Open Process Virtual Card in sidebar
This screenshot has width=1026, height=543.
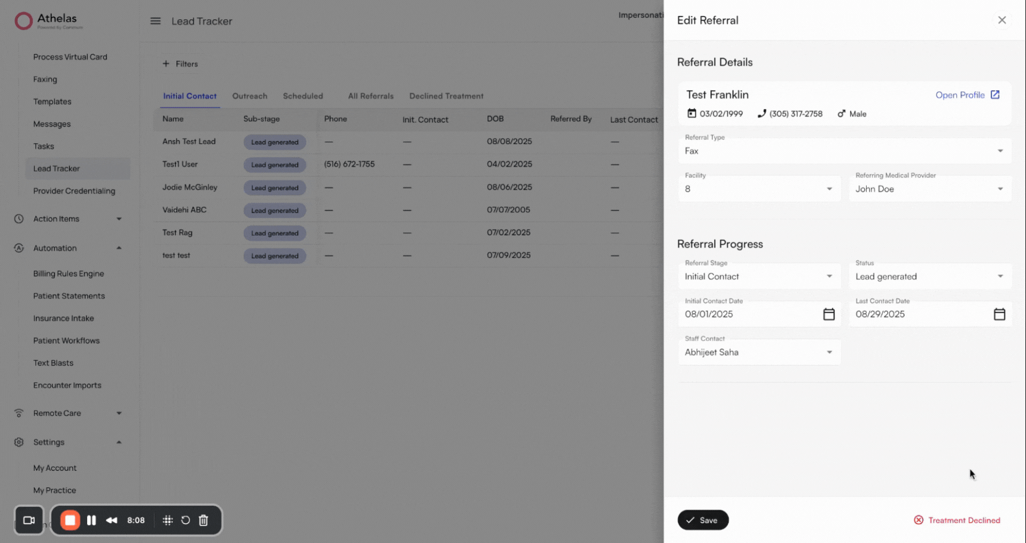(70, 57)
